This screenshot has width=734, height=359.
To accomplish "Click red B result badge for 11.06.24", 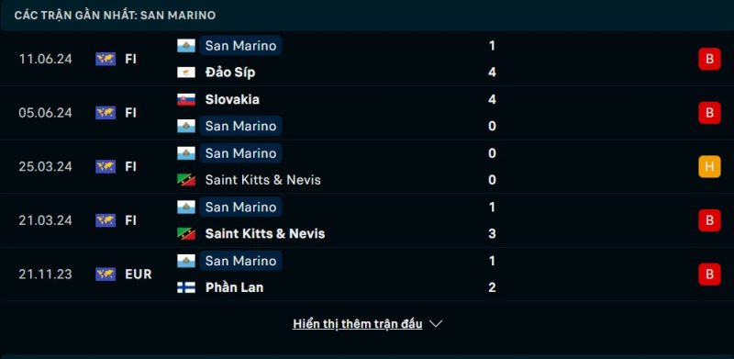I will [x=709, y=59].
